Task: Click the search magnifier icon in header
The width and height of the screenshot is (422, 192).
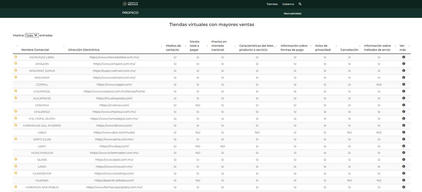Action: 300,4
